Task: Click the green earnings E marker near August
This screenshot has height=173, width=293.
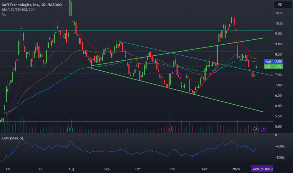Action: pyautogui.click(x=70, y=129)
